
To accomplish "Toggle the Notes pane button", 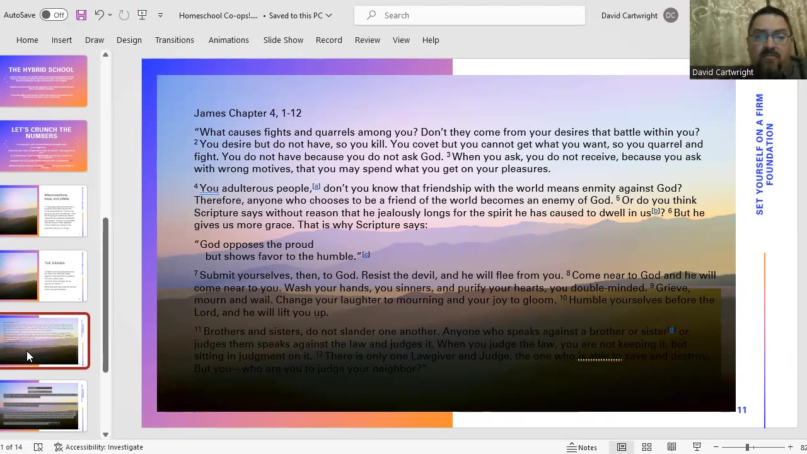I will pyautogui.click(x=583, y=447).
